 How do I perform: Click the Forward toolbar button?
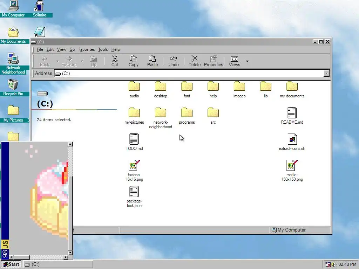pyautogui.click(x=69, y=61)
